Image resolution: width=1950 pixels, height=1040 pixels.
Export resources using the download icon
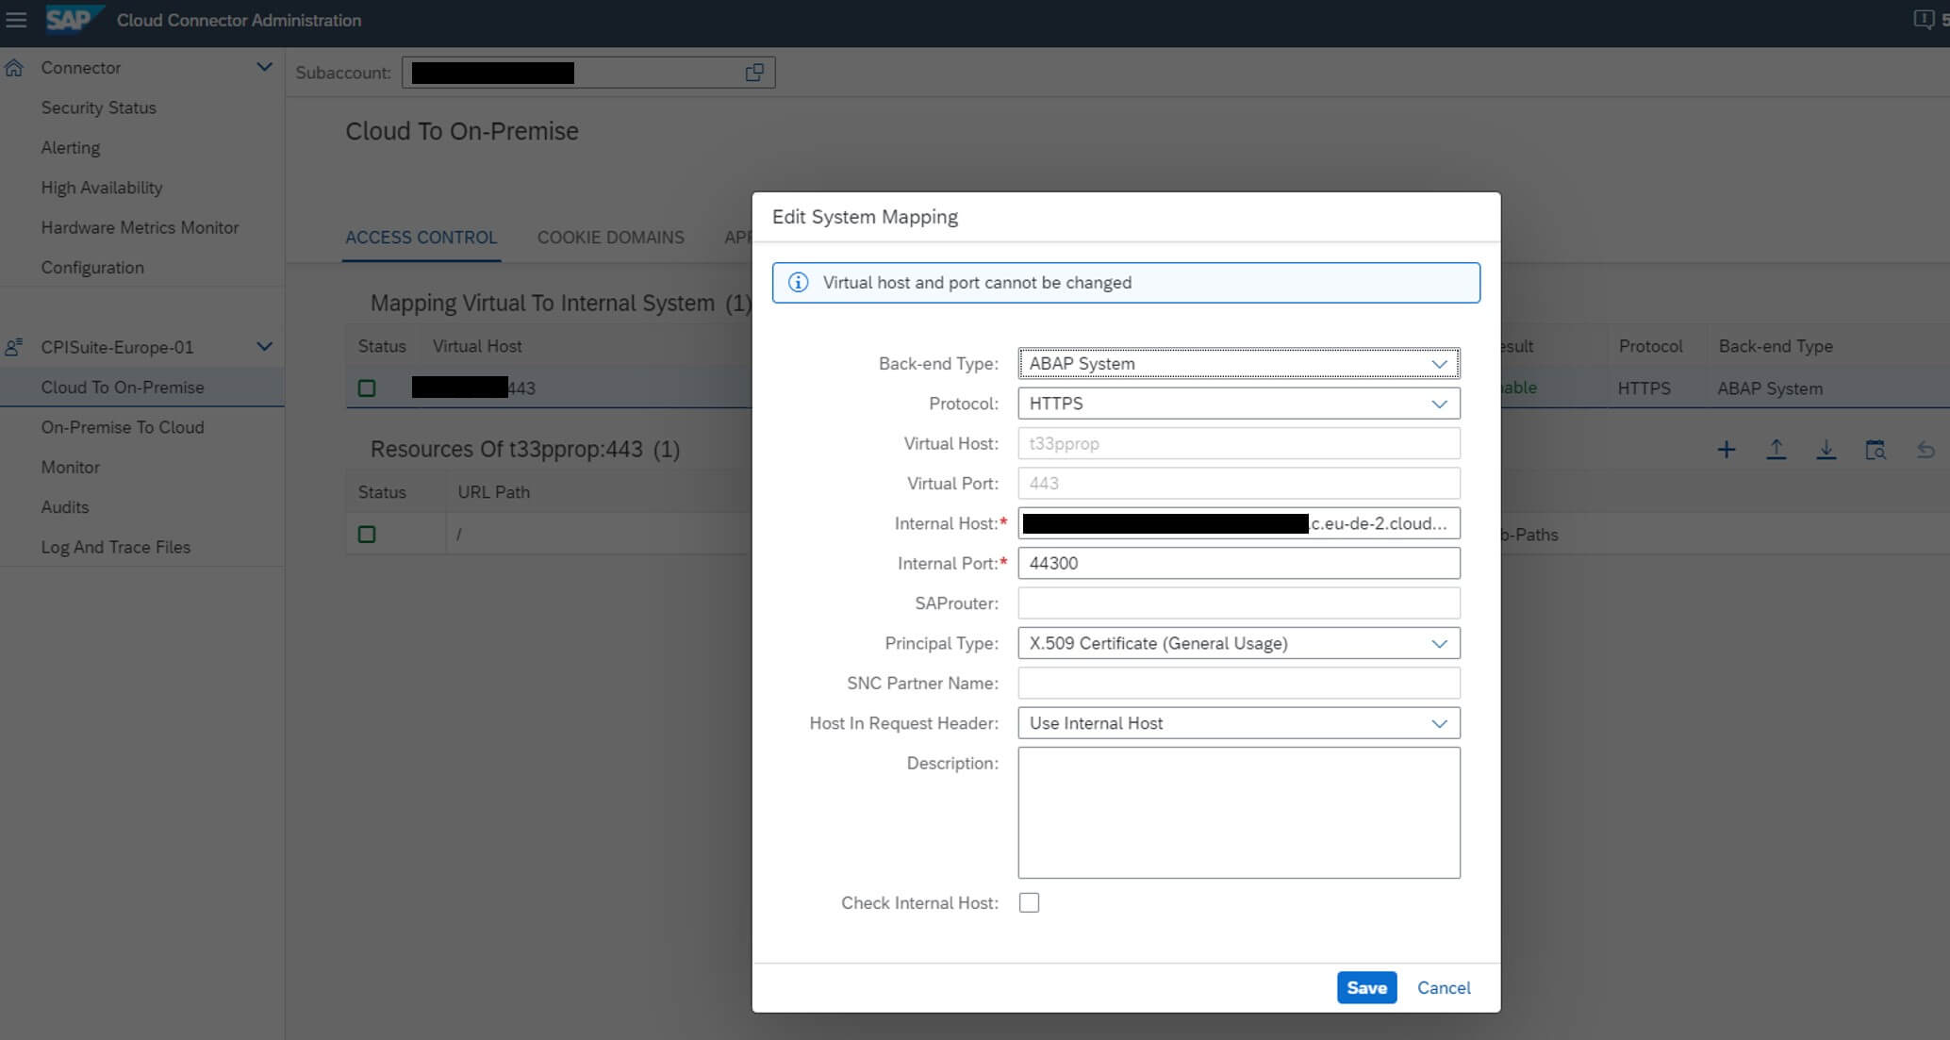pyautogui.click(x=1826, y=449)
